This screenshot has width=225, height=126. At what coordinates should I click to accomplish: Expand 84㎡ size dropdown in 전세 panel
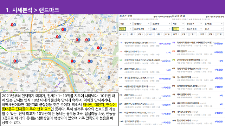click(x=214, y=29)
